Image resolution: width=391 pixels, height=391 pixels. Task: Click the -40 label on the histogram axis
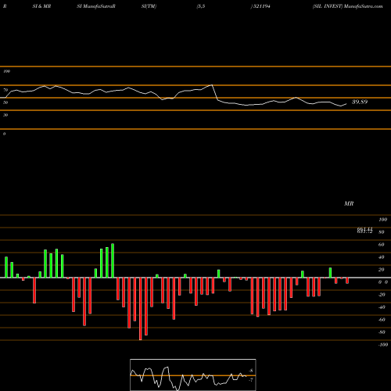coord(382,307)
